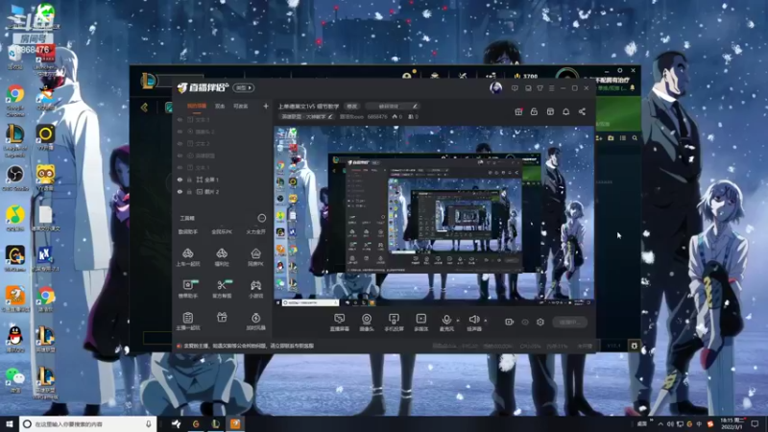Open the gift box tool in toolbox
Viewport: 768px width, 432px height.
click(x=222, y=318)
